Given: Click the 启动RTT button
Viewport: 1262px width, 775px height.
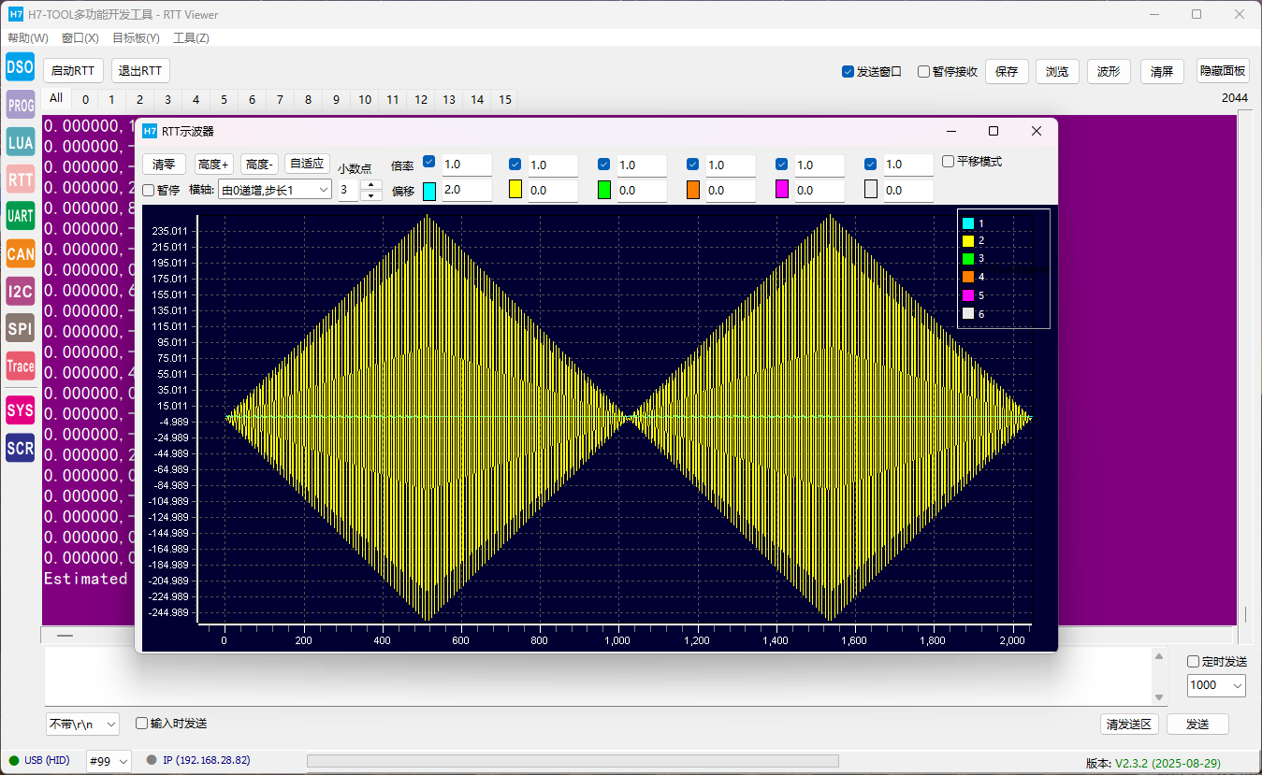Looking at the screenshot, I should point(73,71).
